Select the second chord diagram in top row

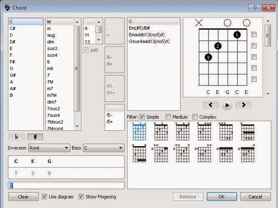pos(161,132)
